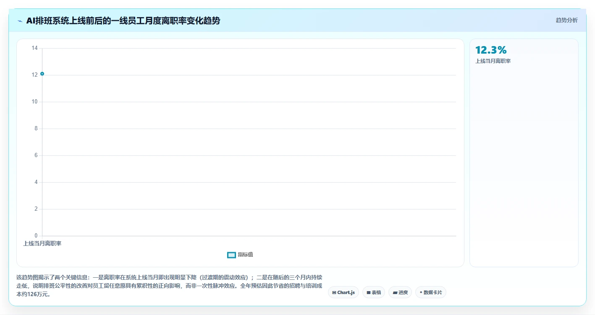Click the 12.3% stat value

click(x=491, y=50)
